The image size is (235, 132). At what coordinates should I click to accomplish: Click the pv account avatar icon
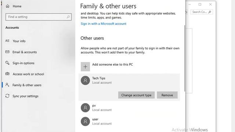[x=85, y=107]
